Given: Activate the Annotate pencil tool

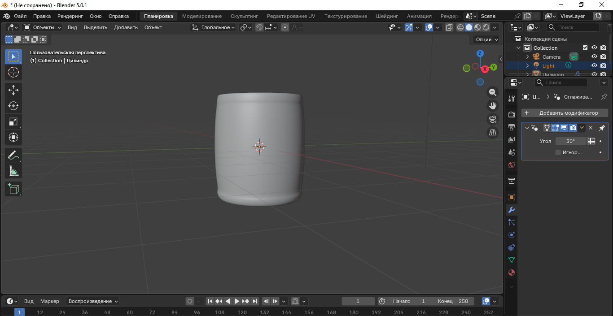Looking at the screenshot, I should 13,156.
